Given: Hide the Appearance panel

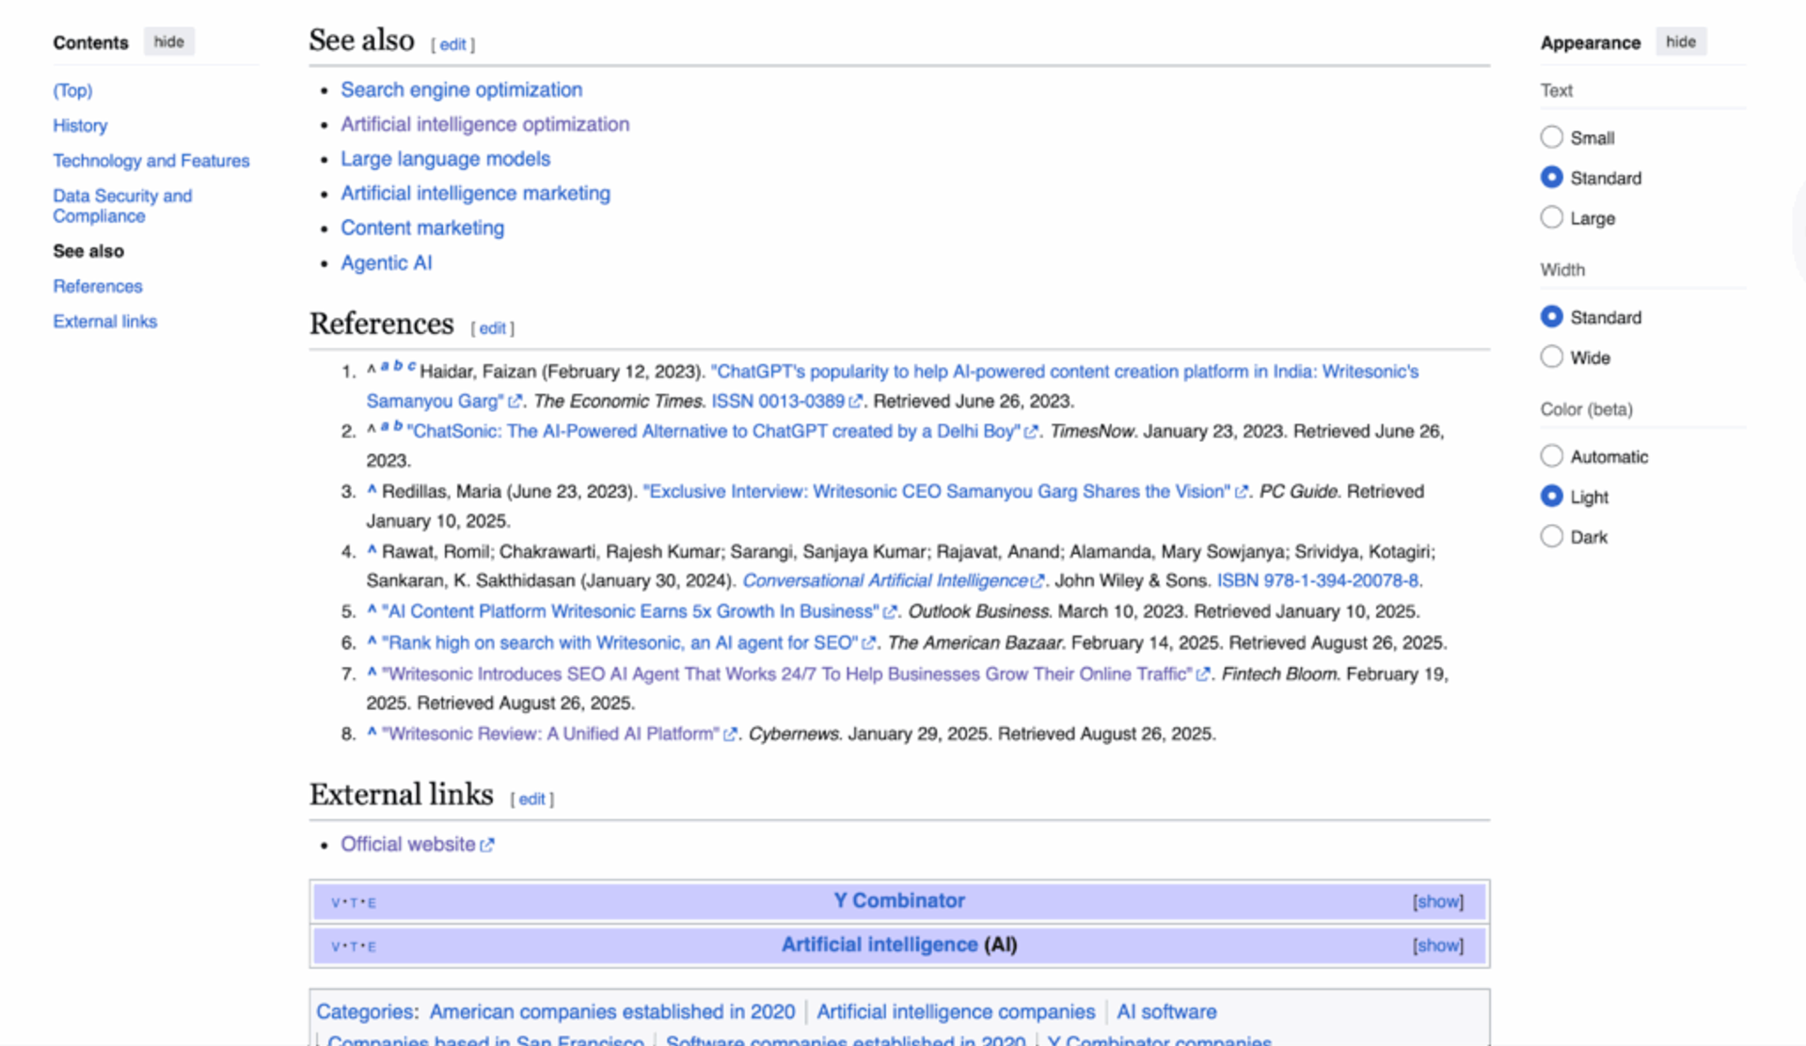Looking at the screenshot, I should pyautogui.click(x=1681, y=41).
